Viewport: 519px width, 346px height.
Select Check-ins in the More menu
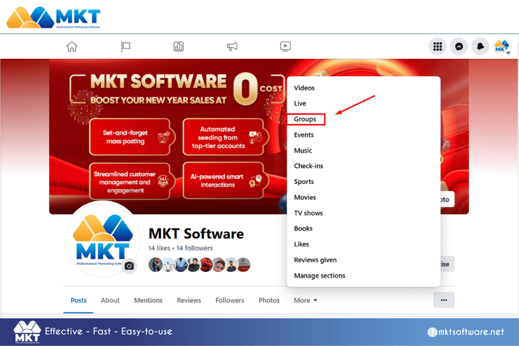pyautogui.click(x=309, y=166)
